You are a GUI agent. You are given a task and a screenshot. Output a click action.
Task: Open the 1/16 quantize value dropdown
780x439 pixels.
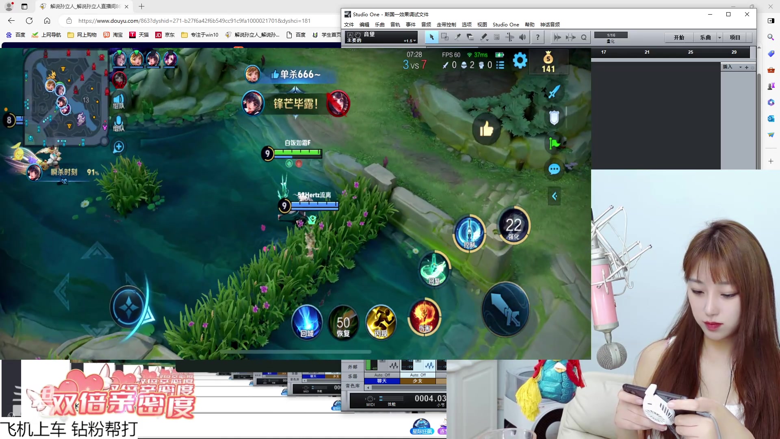[x=611, y=35]
